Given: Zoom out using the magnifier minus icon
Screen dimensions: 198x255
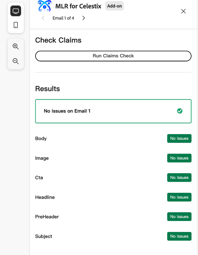Looking at the screenshot, I should pyautogui.click(x=16, y=61).
